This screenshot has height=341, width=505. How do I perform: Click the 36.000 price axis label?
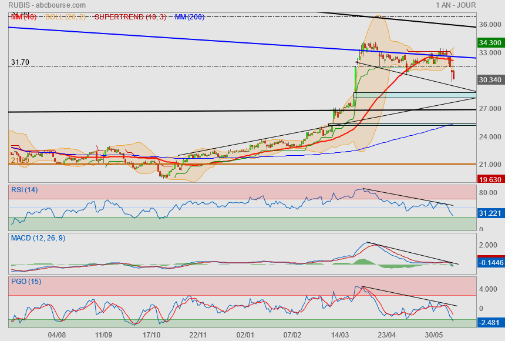(x=490, y=25)
